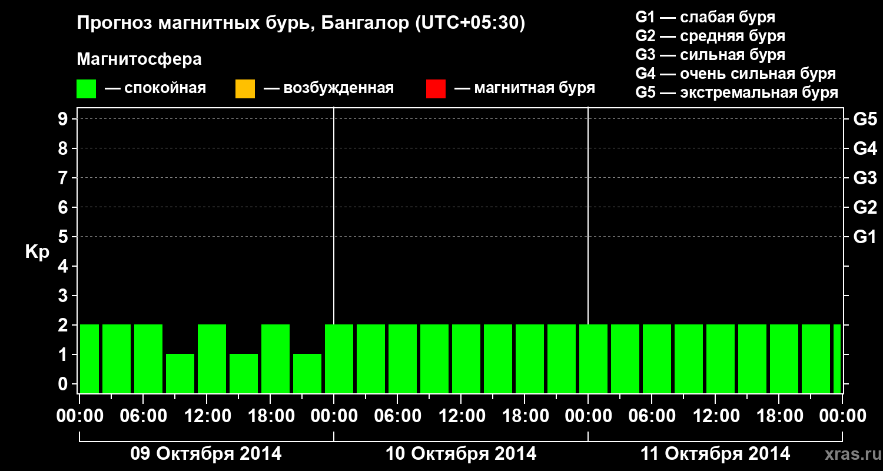Click the '— возбужденная' legend label
This screenshot has height=471, width=883.
pos(328,88)
